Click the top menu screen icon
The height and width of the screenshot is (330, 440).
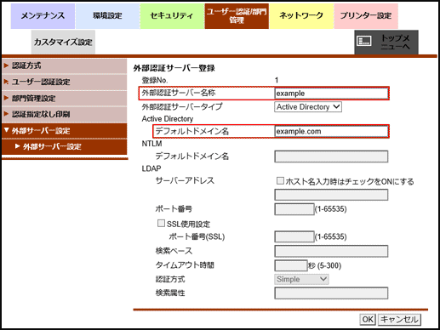click(x=364, y=41)
